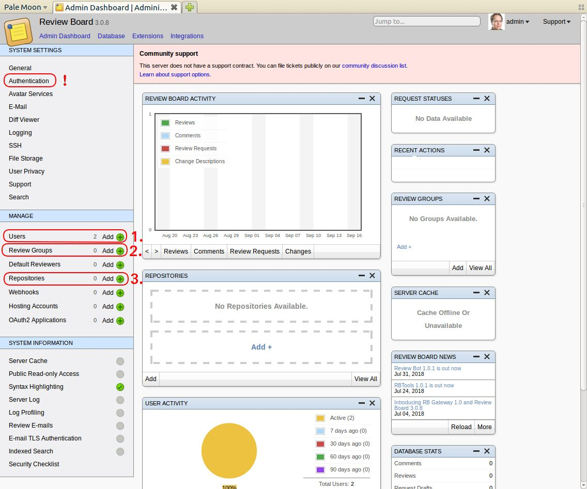Close the Server Cache widget
The height and width of the screenshot is (489, 587).
click(487, 293)
